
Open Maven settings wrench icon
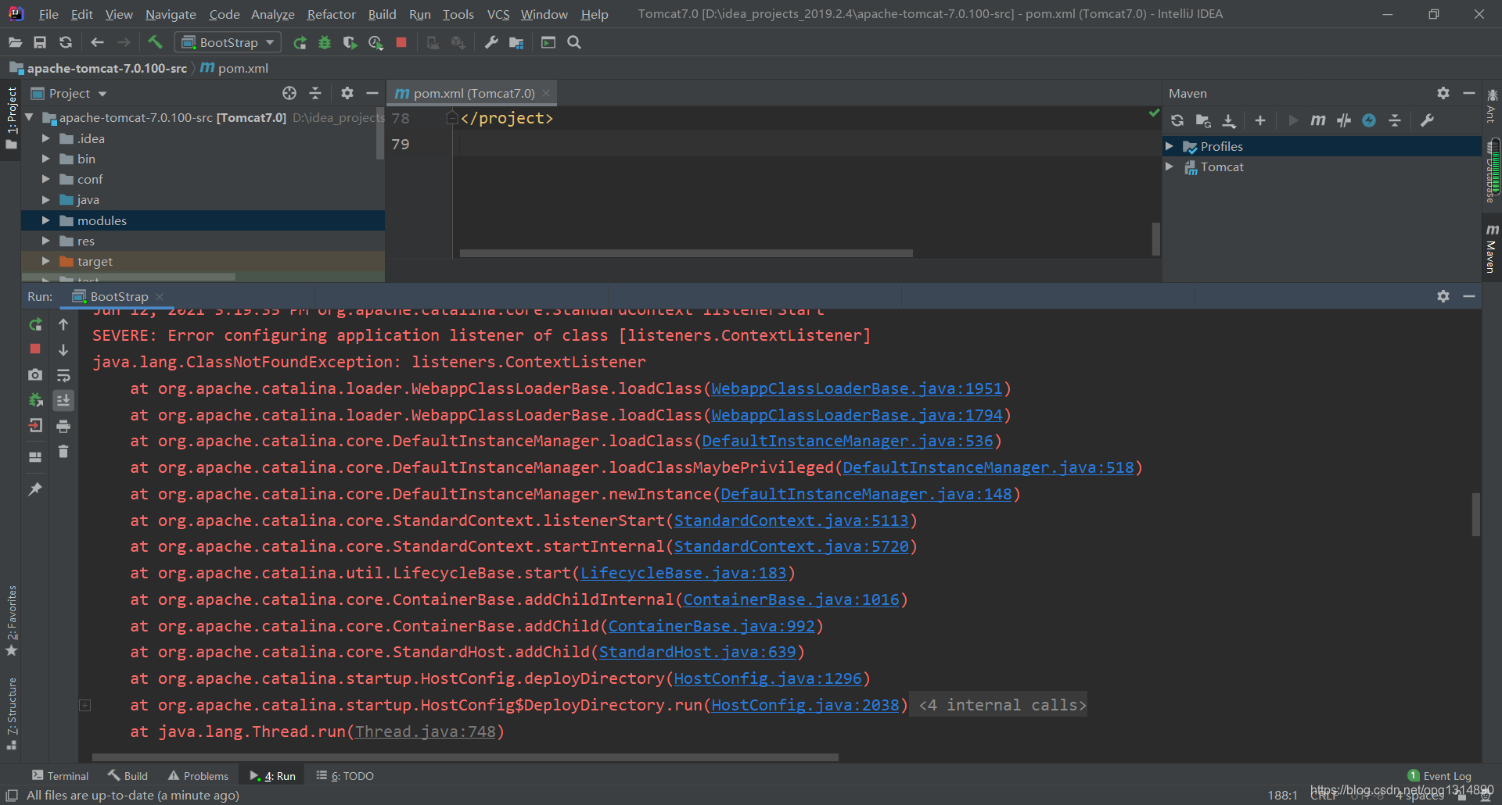(1427, 120)
